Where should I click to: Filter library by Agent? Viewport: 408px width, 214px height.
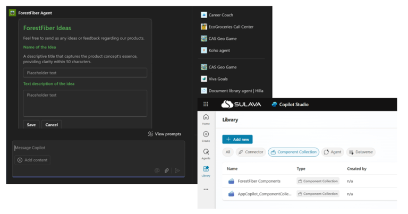pos(333,152)
